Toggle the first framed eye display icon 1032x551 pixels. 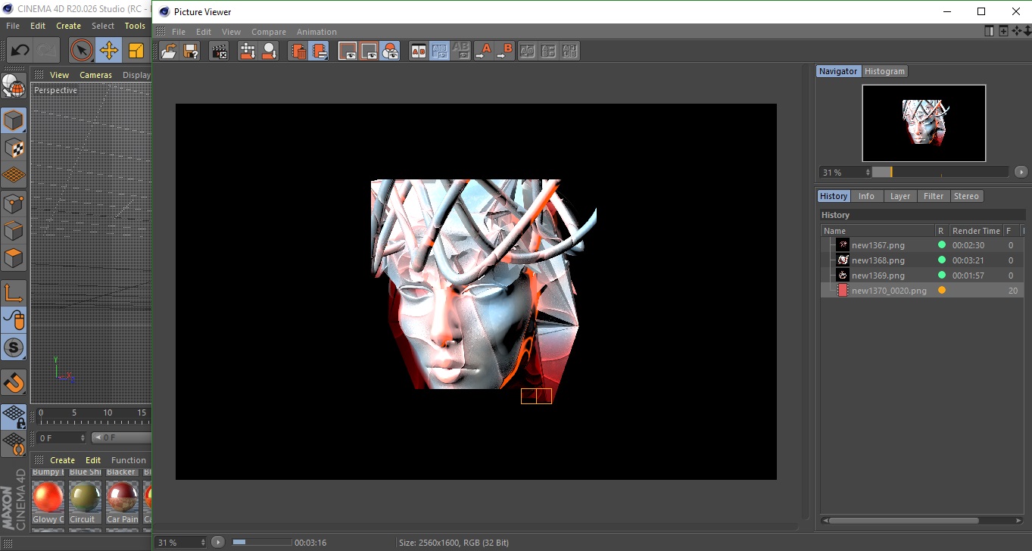point(348,51)
